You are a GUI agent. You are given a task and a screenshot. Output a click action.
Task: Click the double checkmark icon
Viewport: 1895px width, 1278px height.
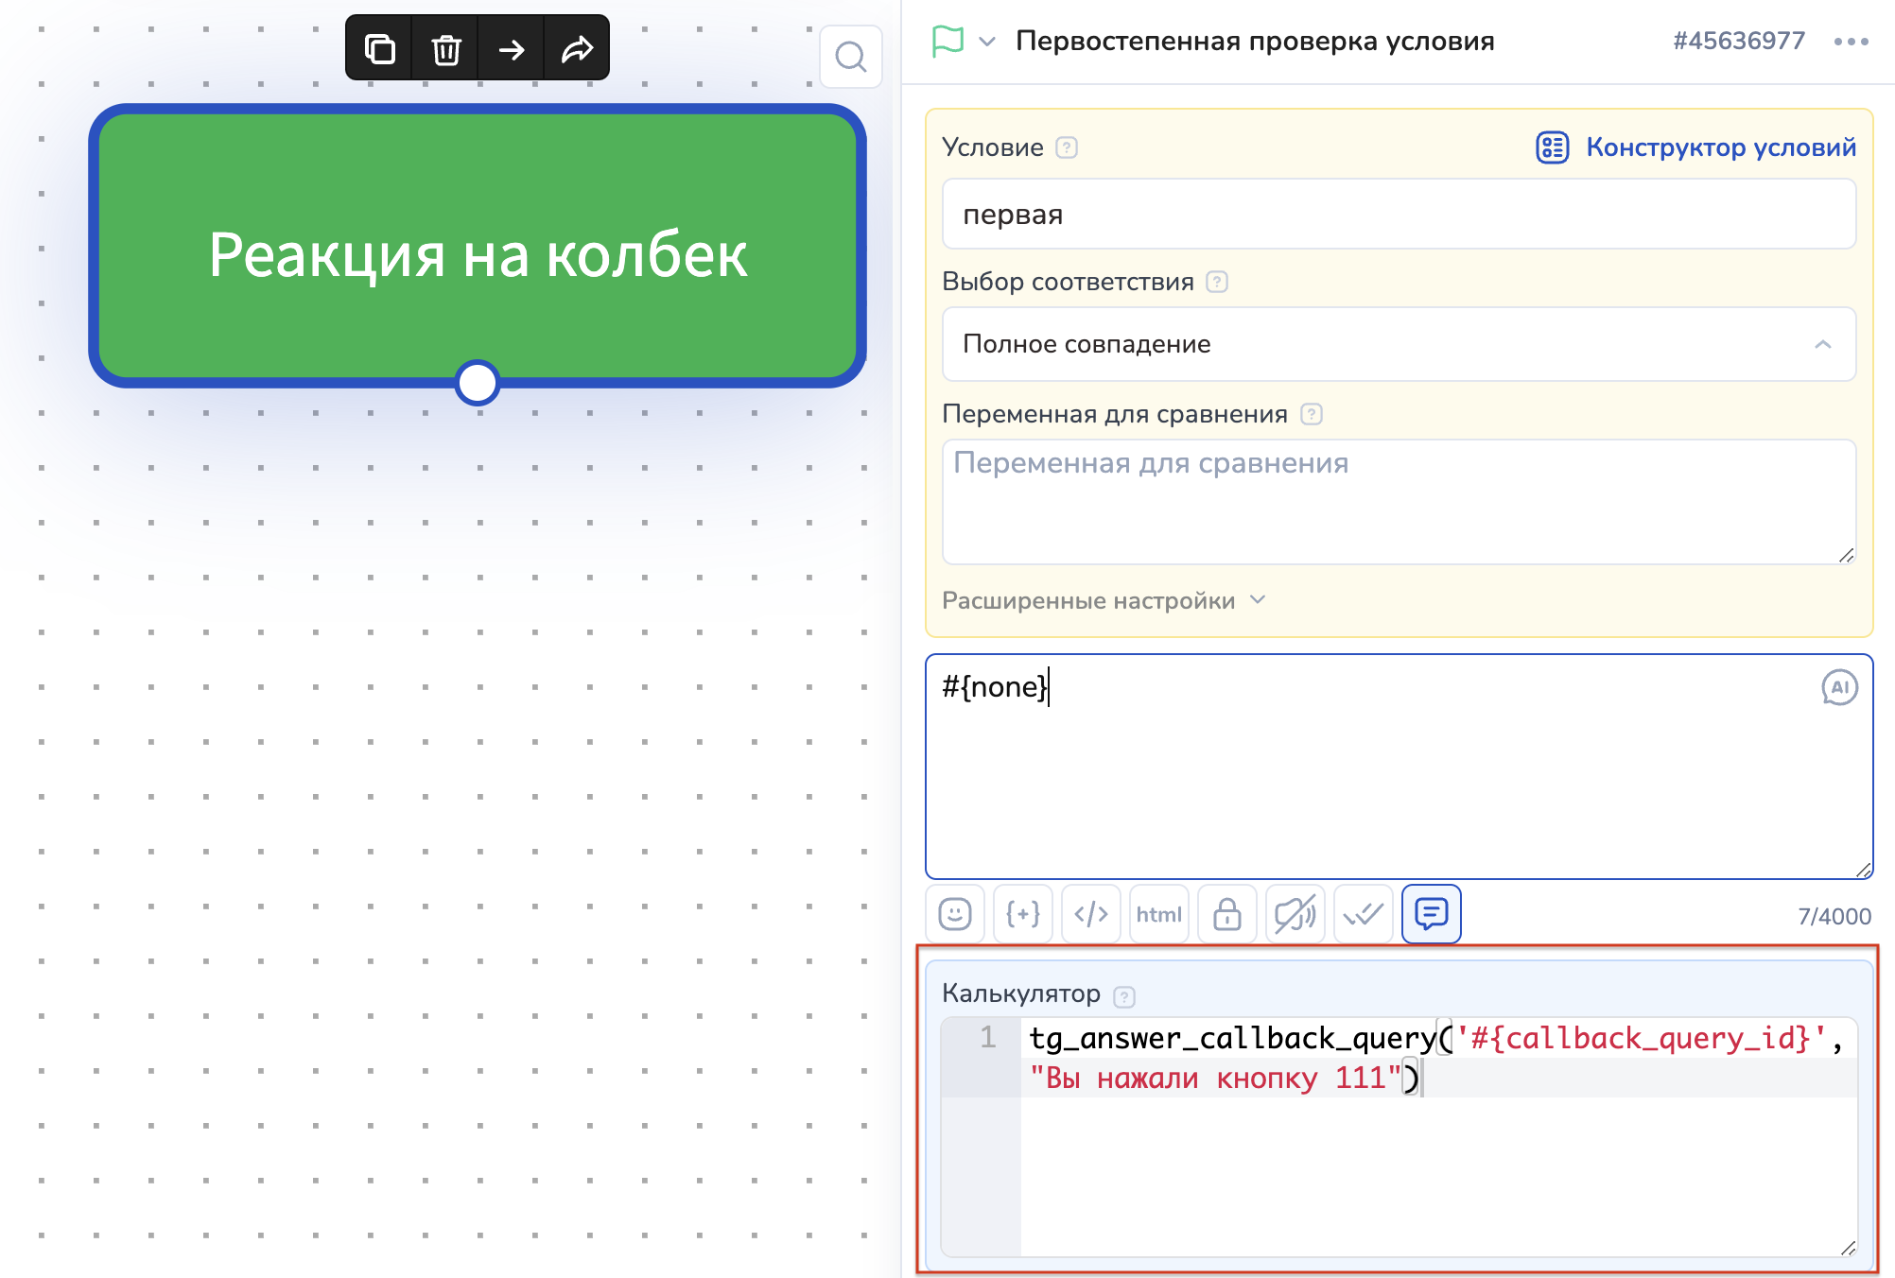point(1364,914)
